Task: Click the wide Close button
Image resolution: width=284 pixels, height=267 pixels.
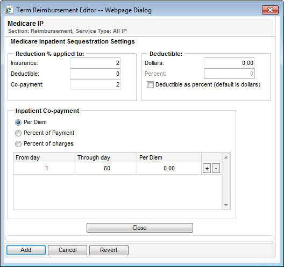Action: pyautogui.click(x=140, y=228)
